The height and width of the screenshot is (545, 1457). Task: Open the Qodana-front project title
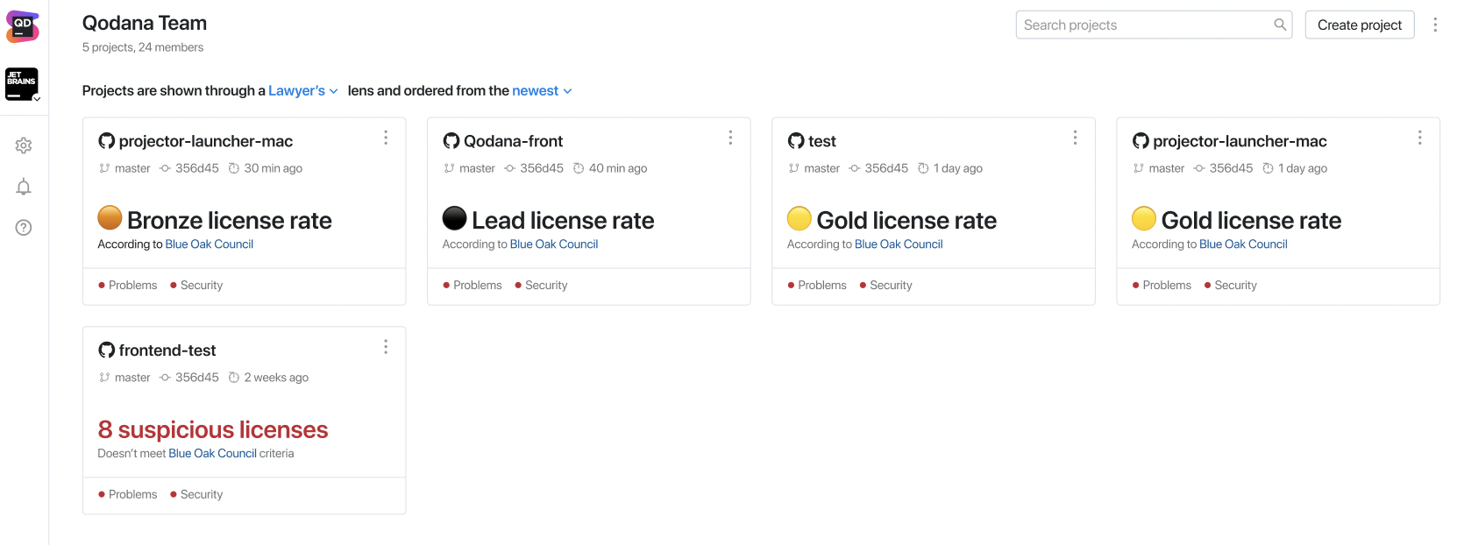(x=513, y=141)
